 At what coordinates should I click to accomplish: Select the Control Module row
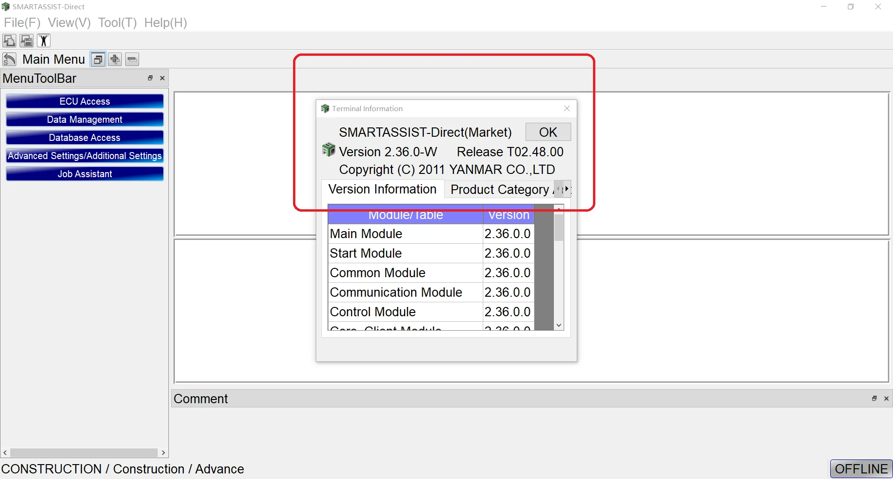[x=431, y=312]
